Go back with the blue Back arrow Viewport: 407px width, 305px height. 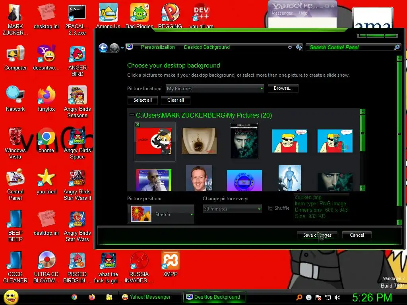point(103,48)
